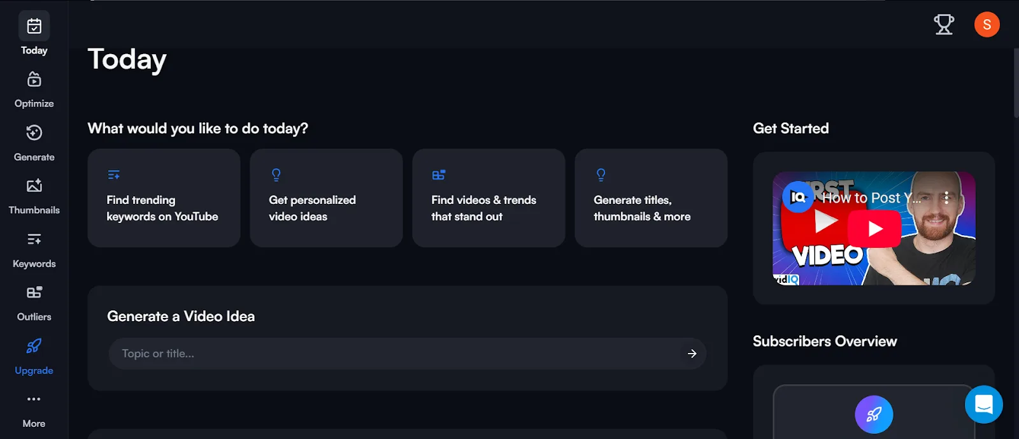The width and height of the screenshot is (1019, 439).
Task: Open the Thumbnails sidebar icon
Action: [34, 186]
